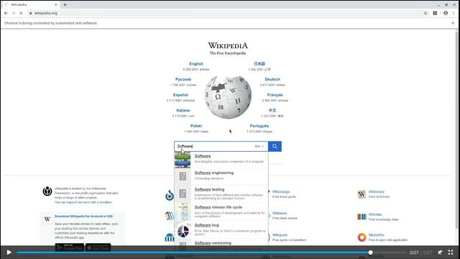Click the blue search magnifier button
The width and height of the screenshot is (460, 259).
(x=275, y=146)
